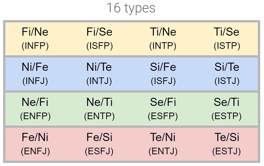Select the Te/Ni heading in red row

[163, 137]
